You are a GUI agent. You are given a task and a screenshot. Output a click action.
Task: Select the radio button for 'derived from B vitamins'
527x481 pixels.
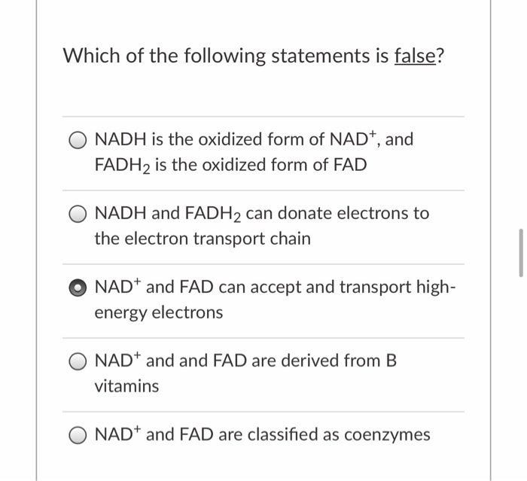78,361
